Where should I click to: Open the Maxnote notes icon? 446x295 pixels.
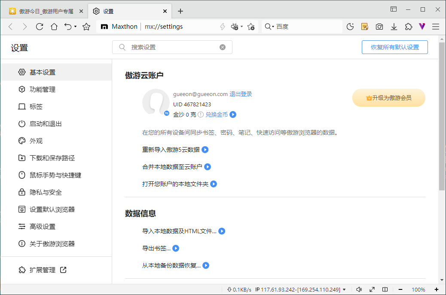[365, 27]
